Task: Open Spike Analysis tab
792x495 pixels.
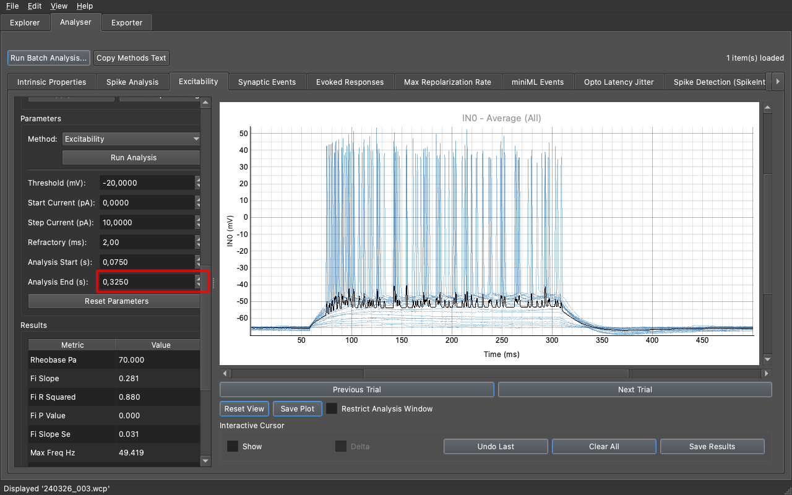Action: point(132,82)
